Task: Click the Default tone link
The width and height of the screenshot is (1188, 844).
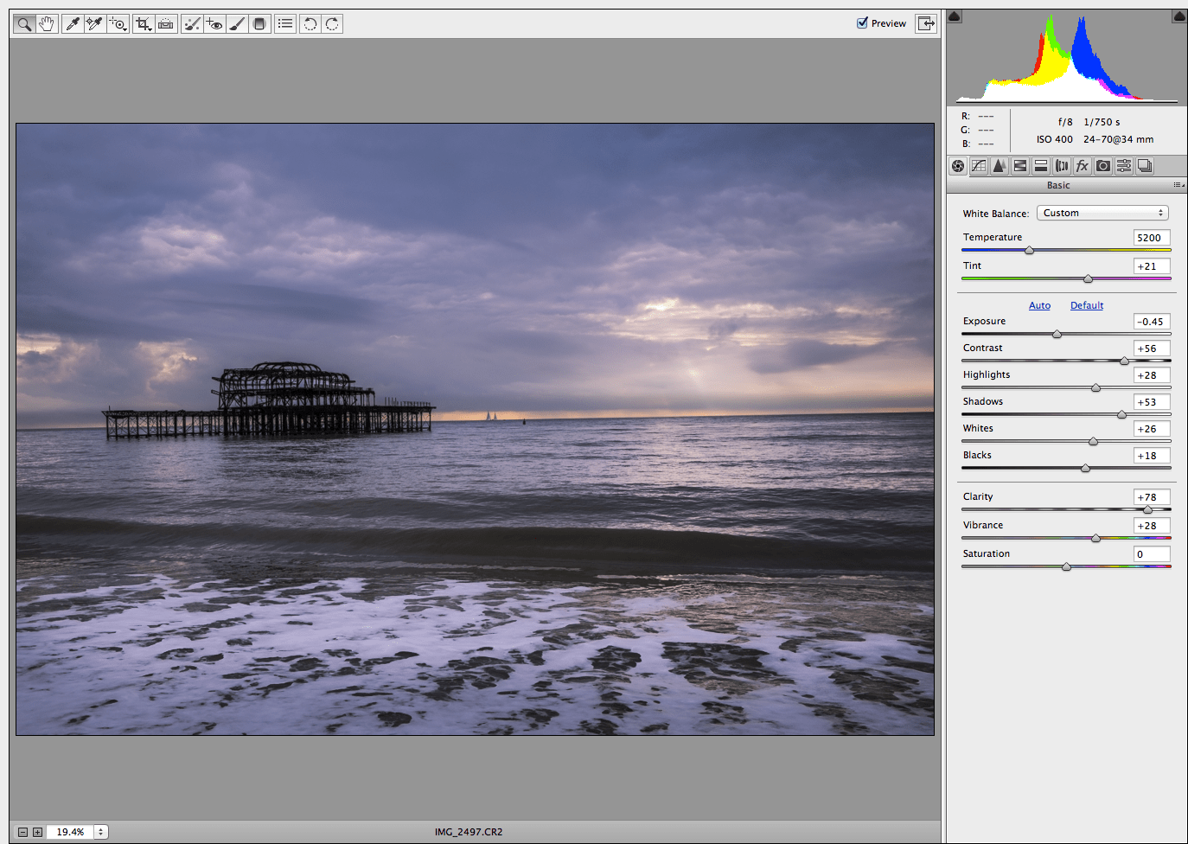Action: (1087, 305)
